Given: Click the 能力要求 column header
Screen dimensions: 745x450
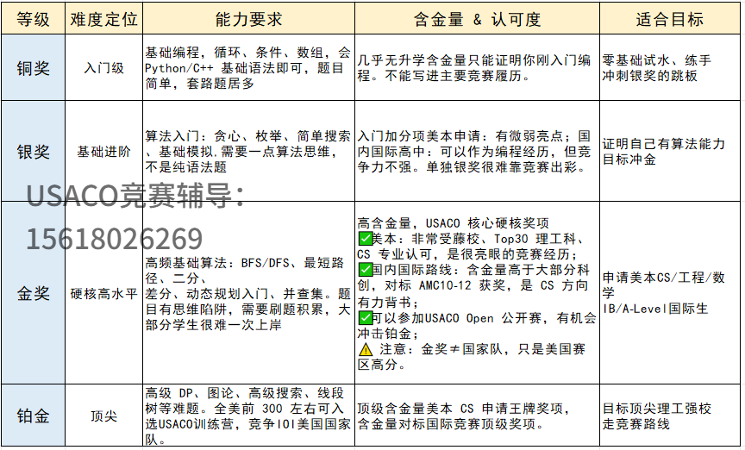Looking at the screenshot, I should click(248, 19).
